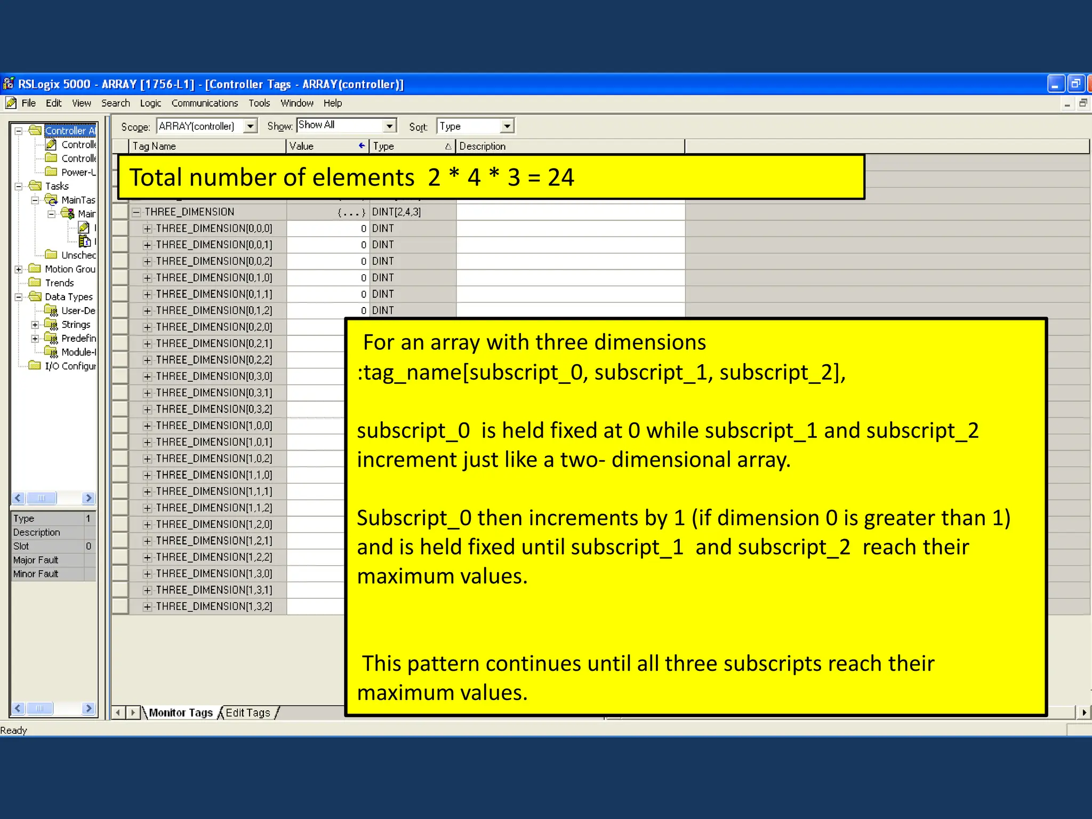Open the File menu
Screen dimensions: 1092x819
pyautogui.click(x=29, y=103)
